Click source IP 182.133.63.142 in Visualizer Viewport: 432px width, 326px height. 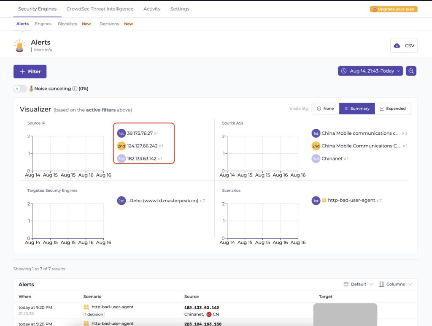pyautogui.click(x=142, y=159)
